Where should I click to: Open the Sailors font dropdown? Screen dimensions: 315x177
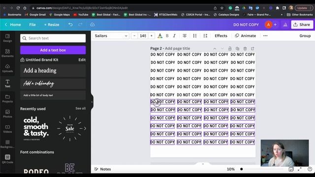tap(111, 36)
